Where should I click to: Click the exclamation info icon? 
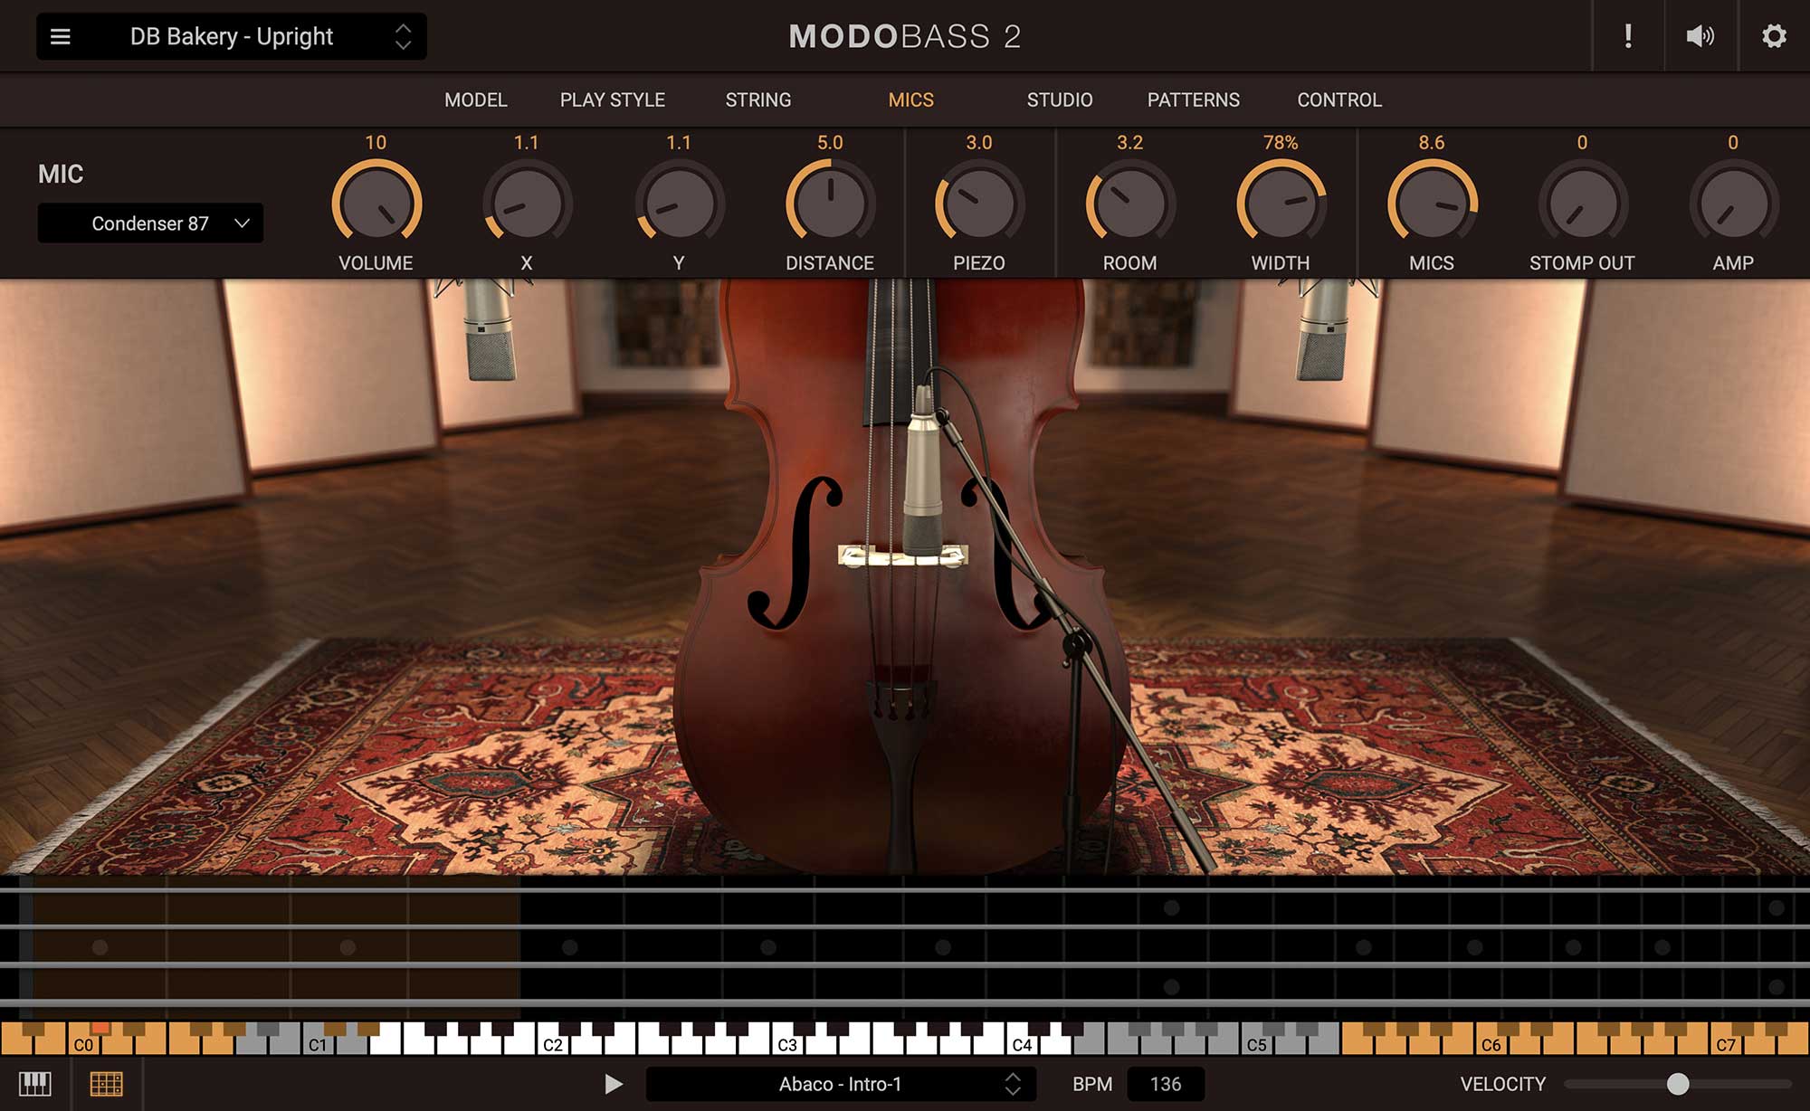point(1629,36)
